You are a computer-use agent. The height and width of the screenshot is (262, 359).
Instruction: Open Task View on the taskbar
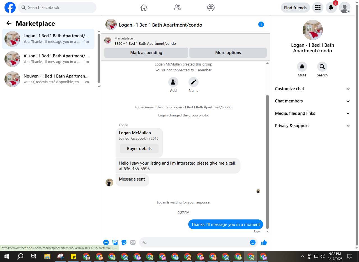[x=34, y=256]
